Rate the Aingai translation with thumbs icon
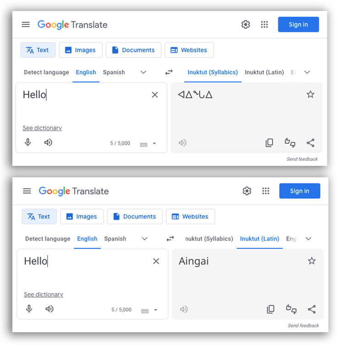Image resolution: width=339 pixels, height=345 pixels. [x=291, y=309]
